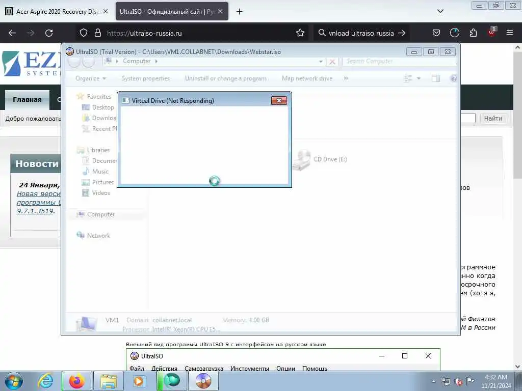Open the tracking protection shield icon
The image size is (522, 391).
(84, 33)
